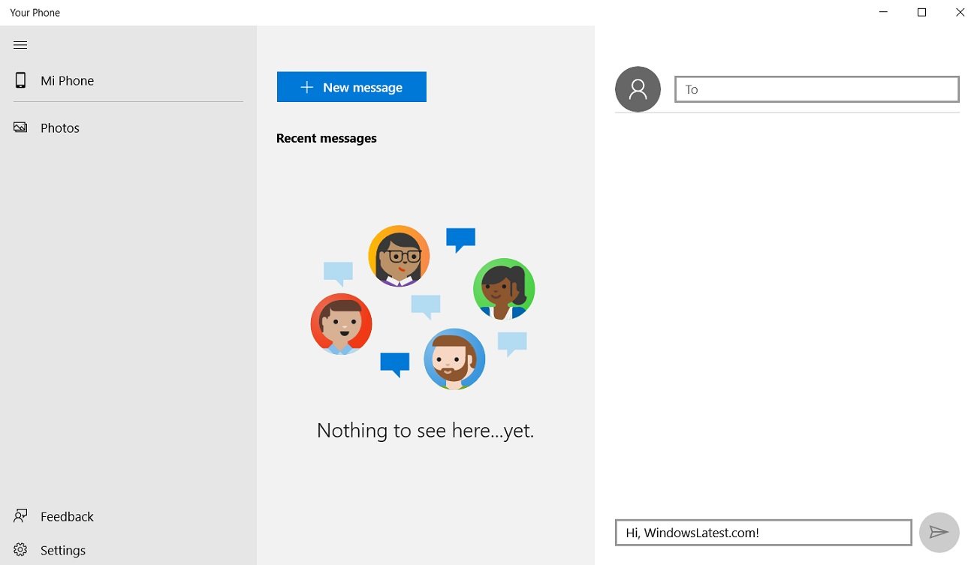Open the Settings page

[63, 550]
